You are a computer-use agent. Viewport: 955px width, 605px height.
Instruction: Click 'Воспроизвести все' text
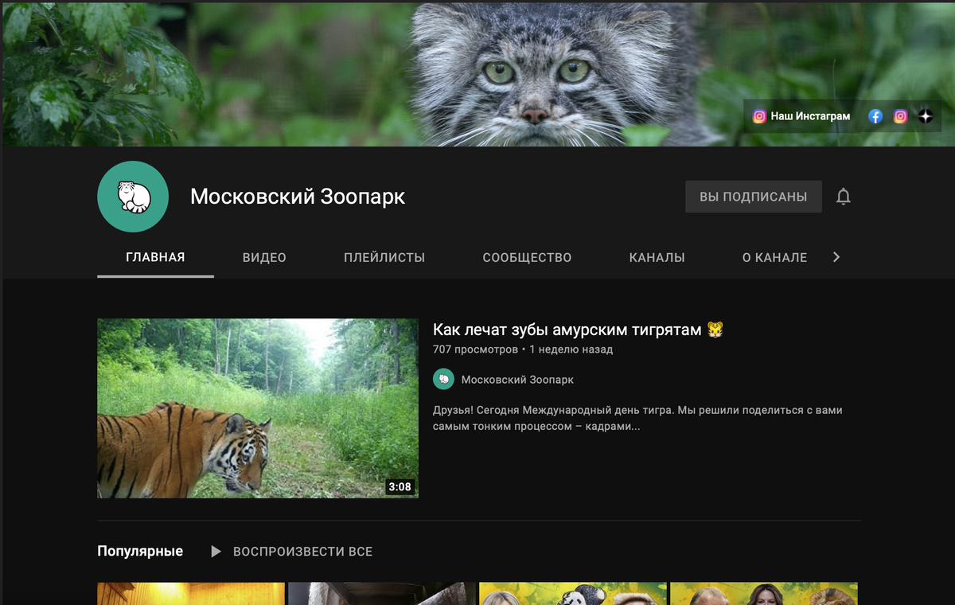pyautogui.click(x=302, y=552)
